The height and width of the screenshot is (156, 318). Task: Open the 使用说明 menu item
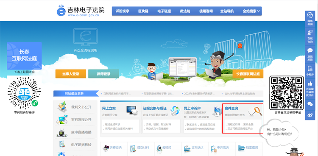point(206,11)
